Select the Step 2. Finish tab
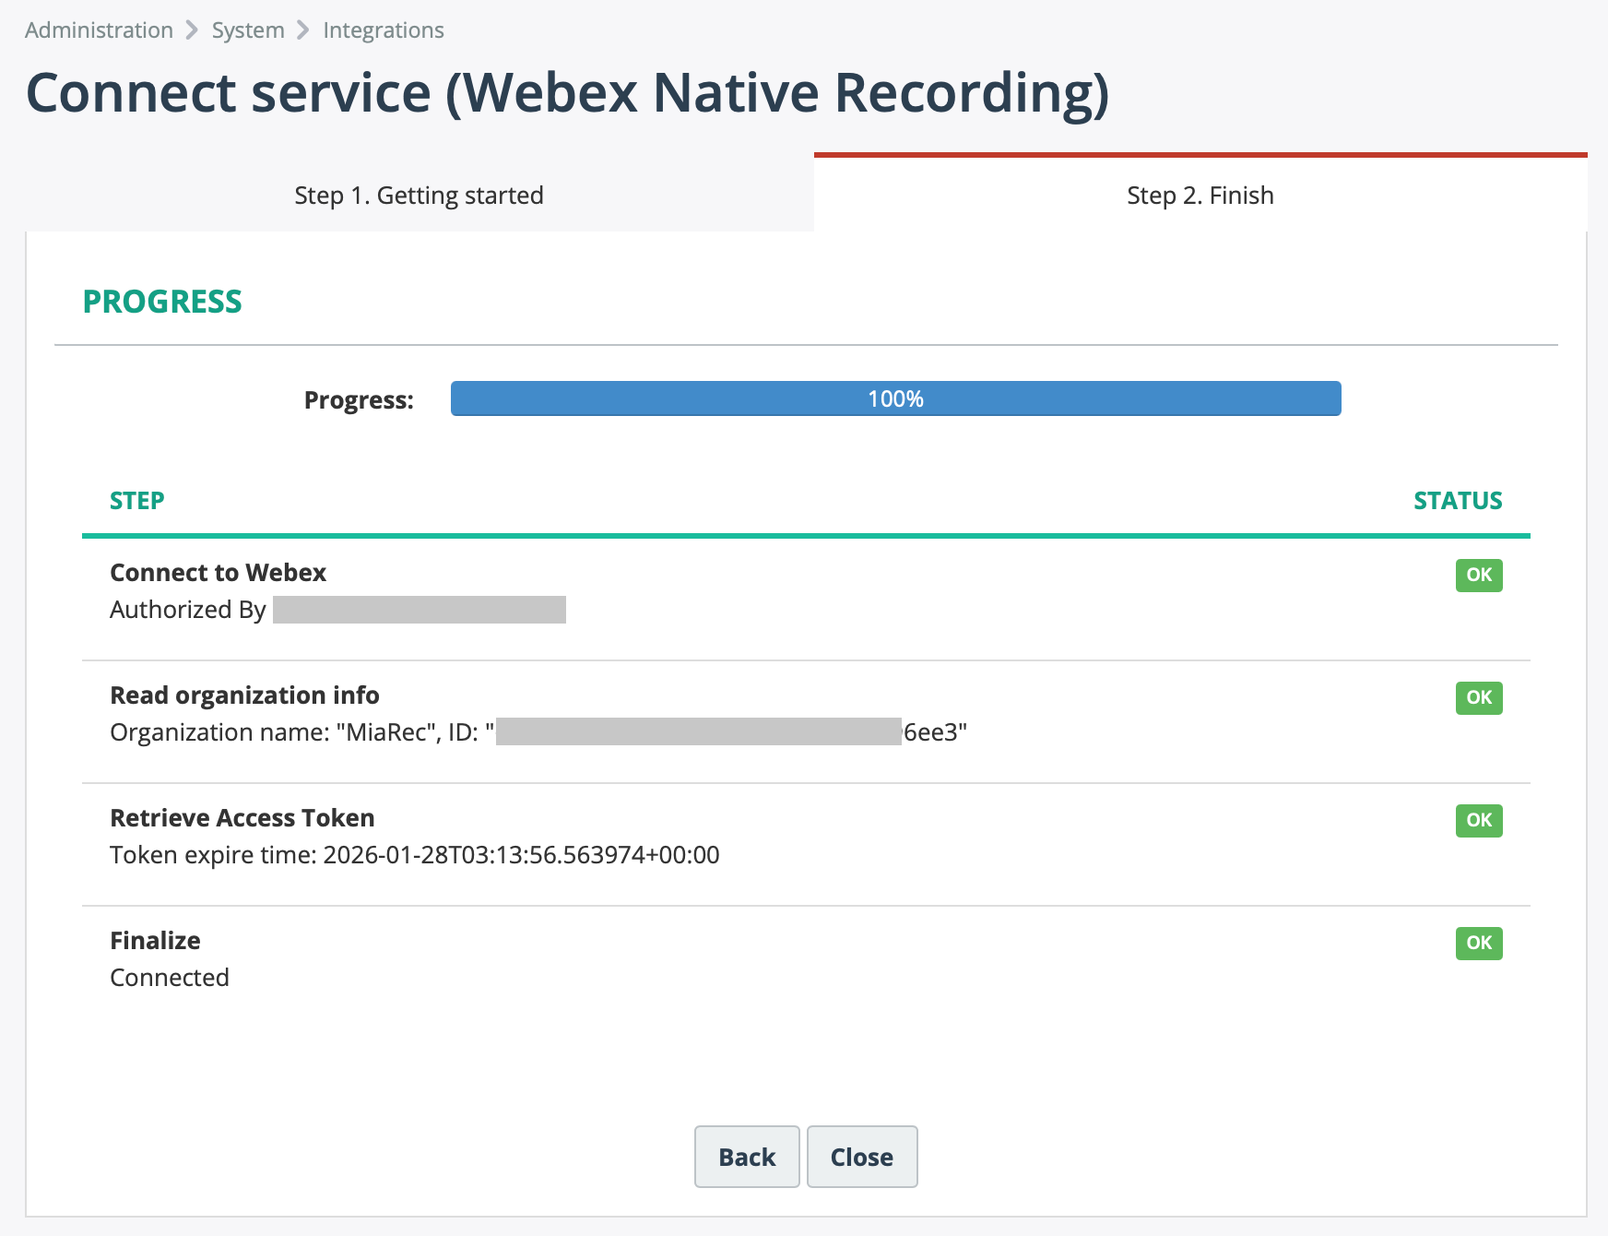 coord(1200,195)
